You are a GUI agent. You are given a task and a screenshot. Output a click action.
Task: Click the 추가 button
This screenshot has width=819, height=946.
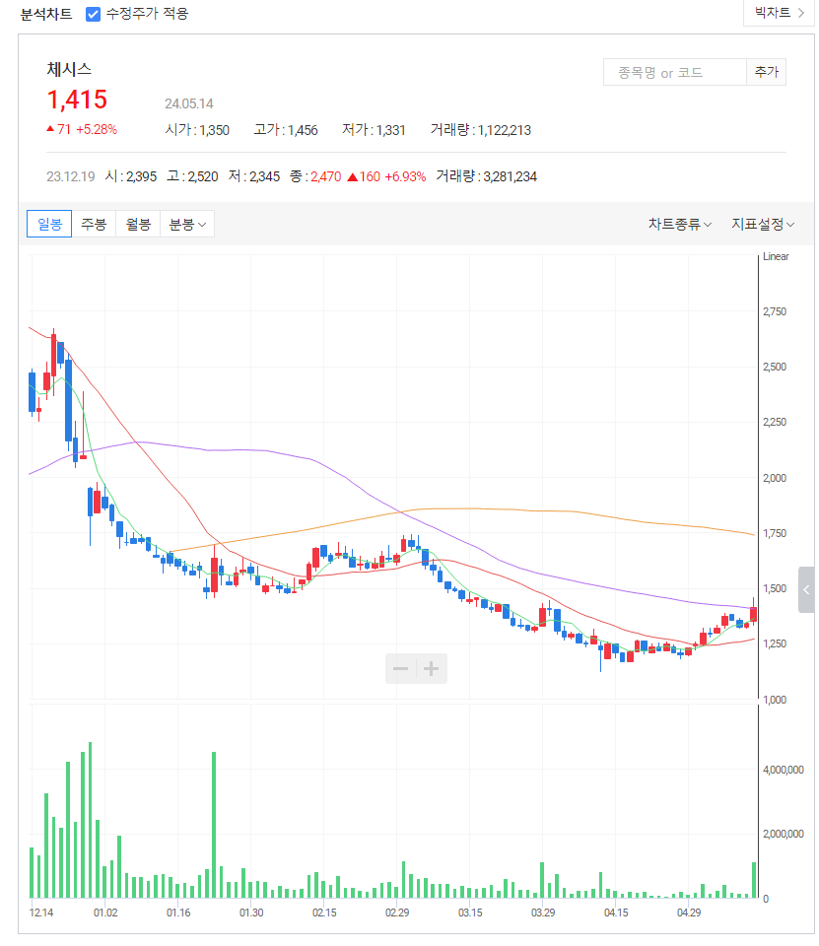[767, 72]
